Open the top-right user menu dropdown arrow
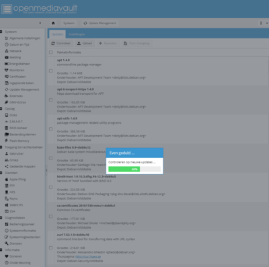This screenshot has width=269, height=267. [267, 23]
